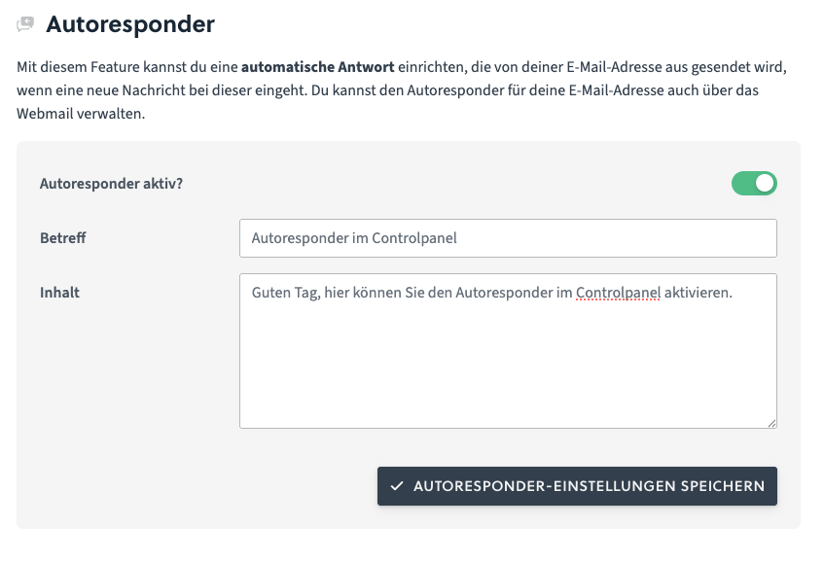
Task: Focus the Betreff subject input field
Action: tap(508, 238)
